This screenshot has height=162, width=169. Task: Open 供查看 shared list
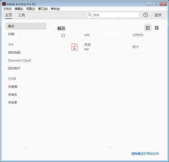13,87
